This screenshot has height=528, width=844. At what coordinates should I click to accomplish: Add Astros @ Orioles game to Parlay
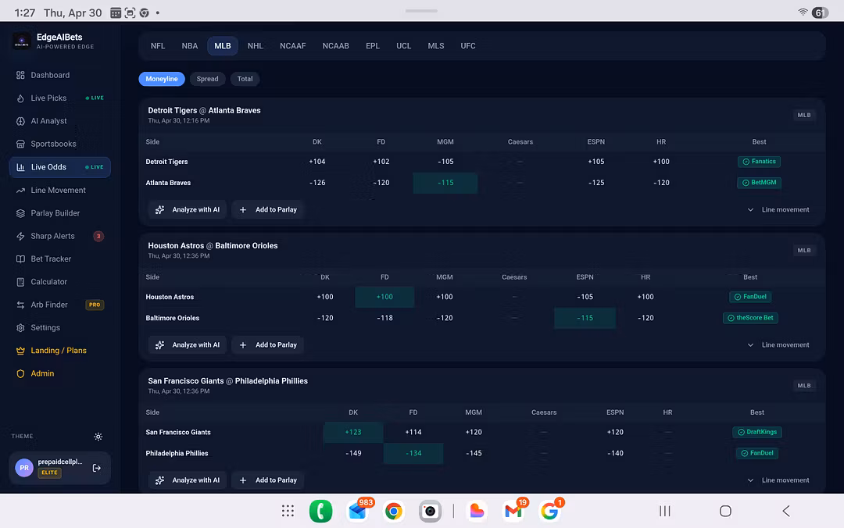coord(268,345)
